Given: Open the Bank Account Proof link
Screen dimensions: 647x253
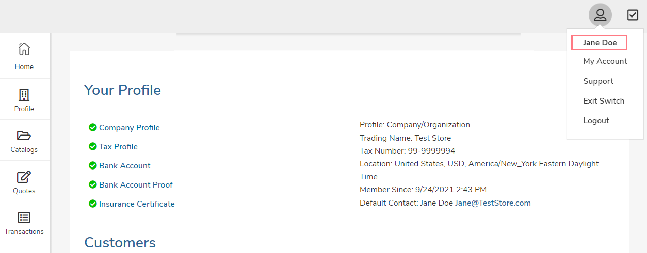Looking at the screenshot, I should tap(136, 185).
